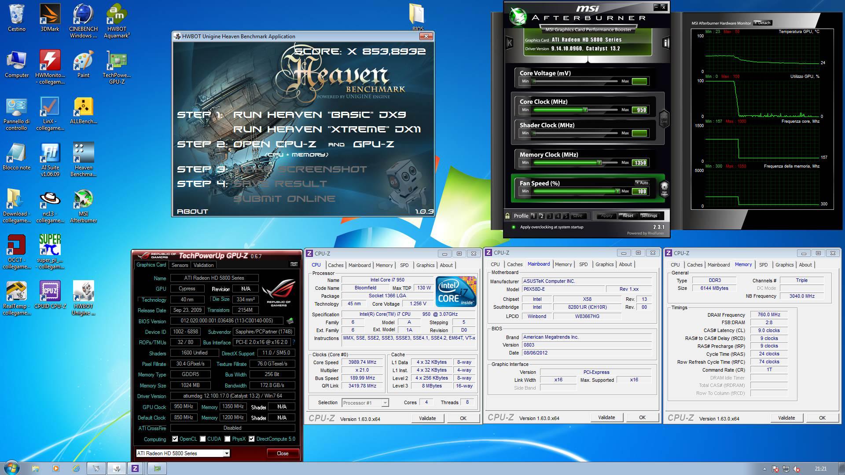
Task: Open GPU-Z graphics card selection dropdown
Action: click(x=227, y=453)
